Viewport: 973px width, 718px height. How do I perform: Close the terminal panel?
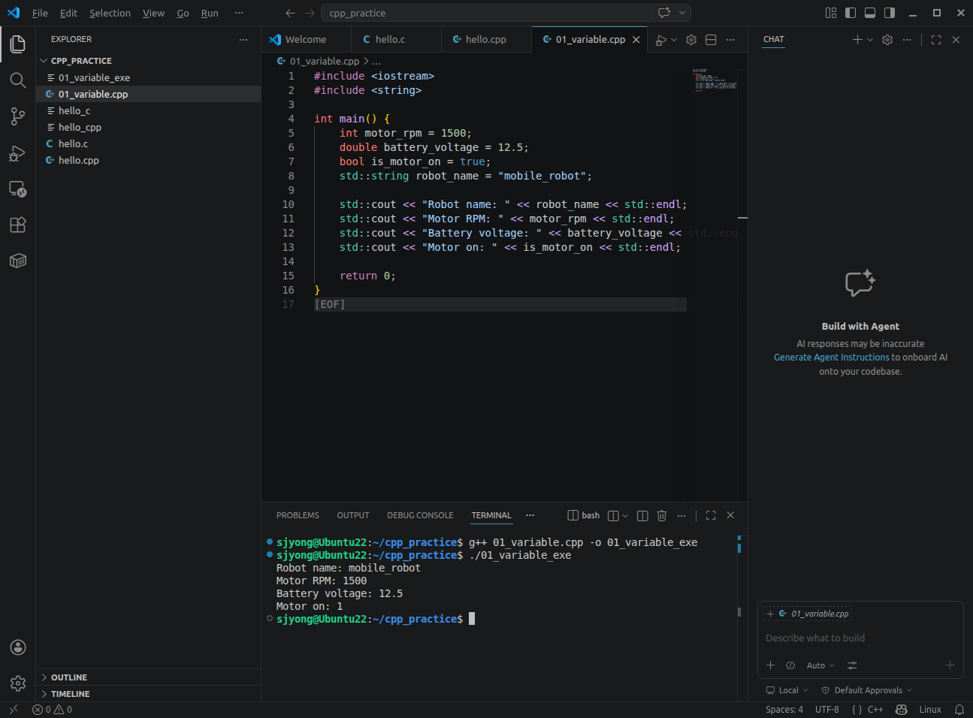[x=730, y=515]
